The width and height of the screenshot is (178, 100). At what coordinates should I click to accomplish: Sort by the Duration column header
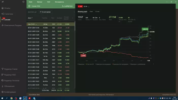(x=44, y=18)
